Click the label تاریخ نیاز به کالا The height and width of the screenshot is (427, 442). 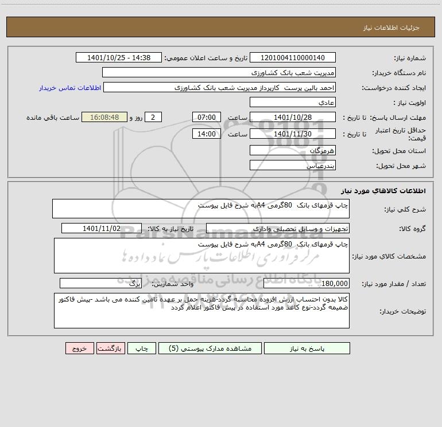tap(171, 229)
